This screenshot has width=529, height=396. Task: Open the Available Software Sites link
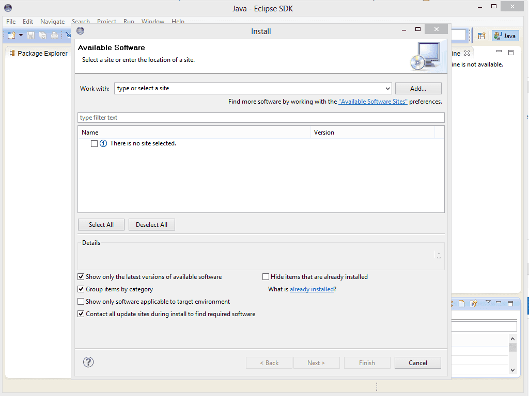(373, 102)
